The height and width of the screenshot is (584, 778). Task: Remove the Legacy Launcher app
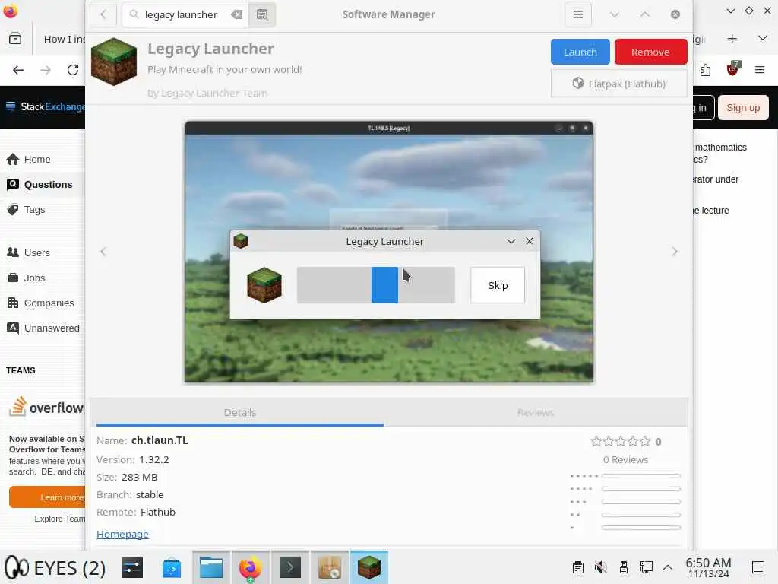pyautogui.click(x=650, y=52)
